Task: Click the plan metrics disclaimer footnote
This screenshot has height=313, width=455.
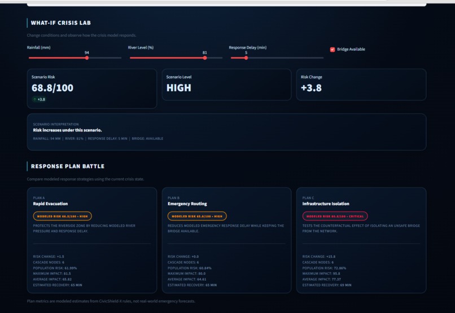Action: click(x=111, y=301)
